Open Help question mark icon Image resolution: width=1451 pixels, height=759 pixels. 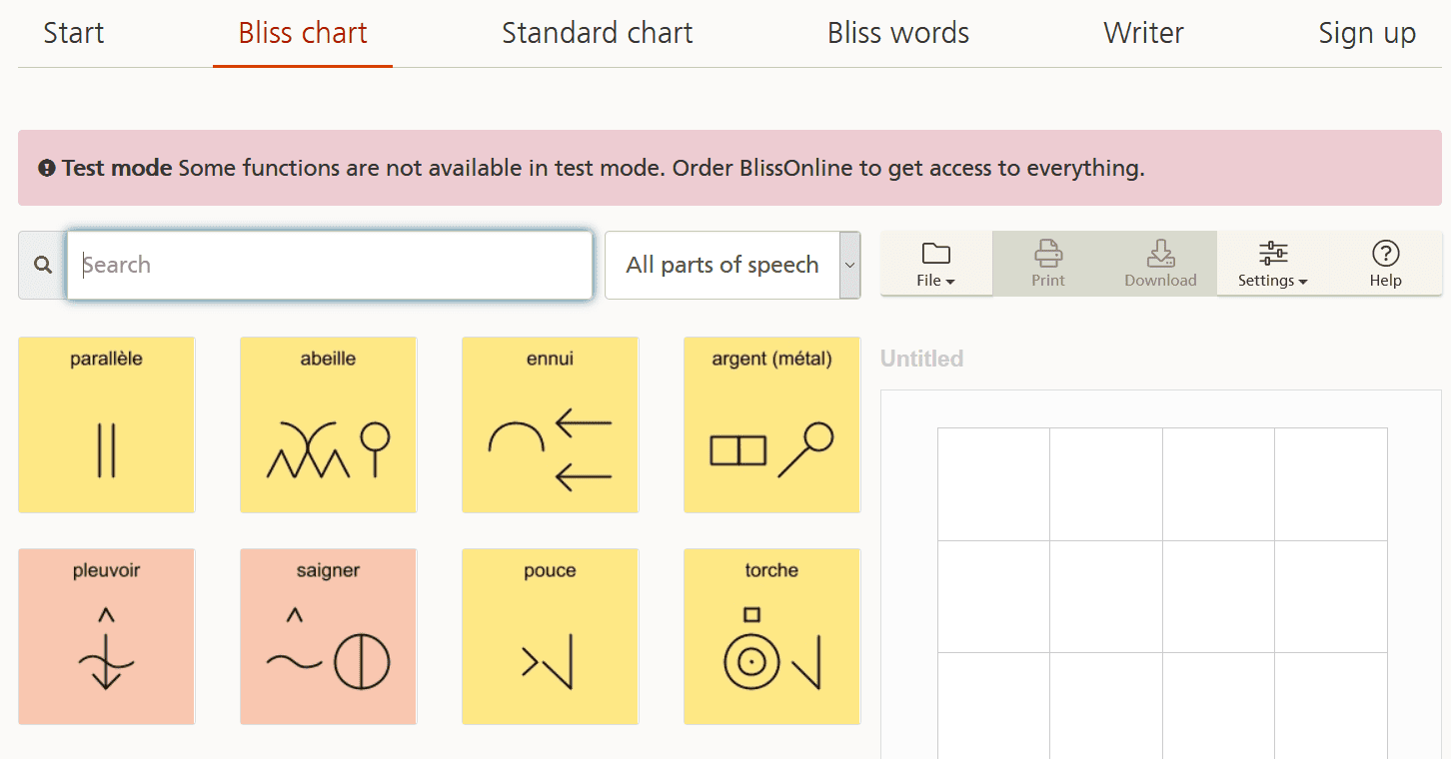pyautogui.click(x=1385, y=265)
